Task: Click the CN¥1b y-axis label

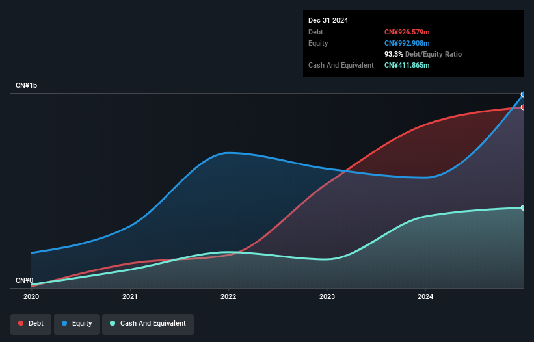Action: click(26, 85)
